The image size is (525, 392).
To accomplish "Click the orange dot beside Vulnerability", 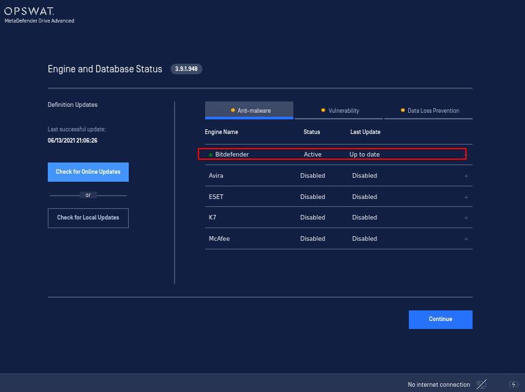I will [x=323, y=110].
